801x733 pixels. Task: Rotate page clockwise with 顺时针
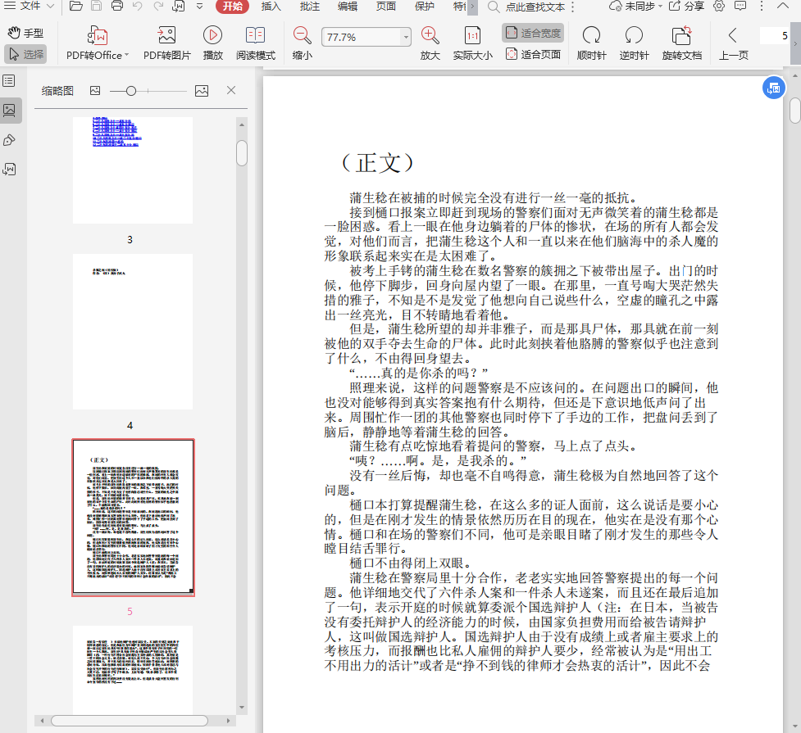(590, 36)
